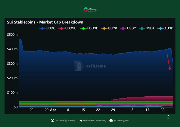Screen dimensions: 180x127
Task: Click the Facebook icon in footer
Action: [52, 121]
